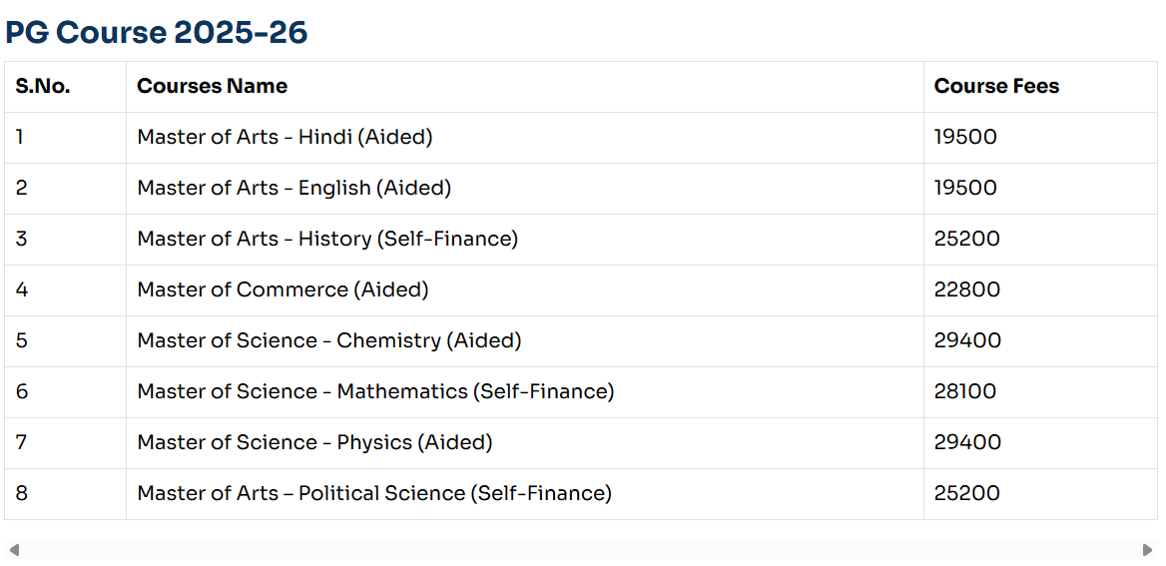
Task: Click the PG Course 2025-26 heading
Action: (x=157, y=33)
